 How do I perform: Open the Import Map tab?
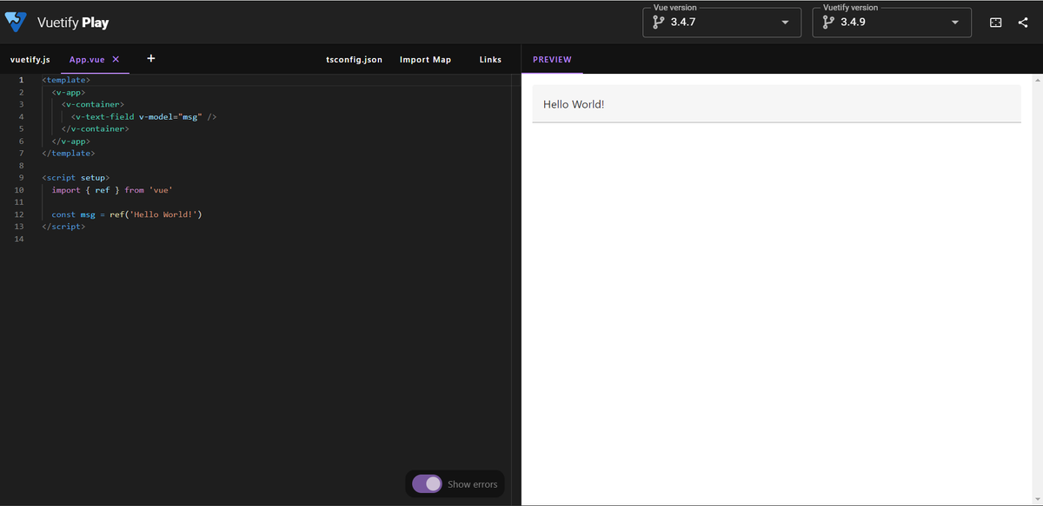(x=425, y=60)
